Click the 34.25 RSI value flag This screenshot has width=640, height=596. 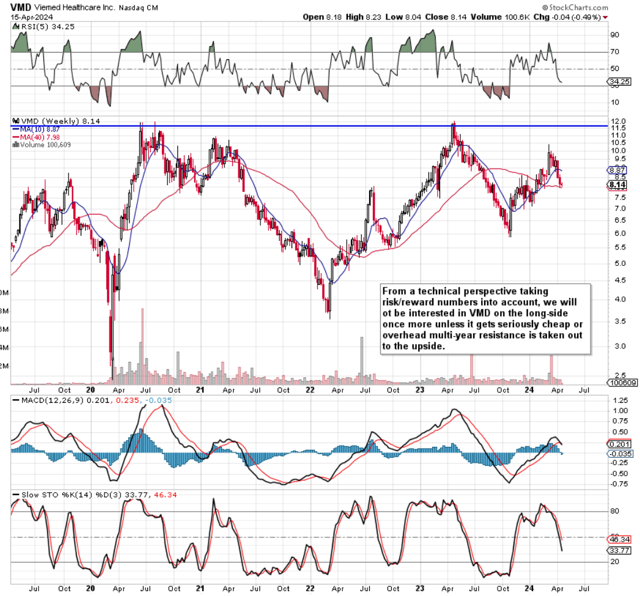621,80
